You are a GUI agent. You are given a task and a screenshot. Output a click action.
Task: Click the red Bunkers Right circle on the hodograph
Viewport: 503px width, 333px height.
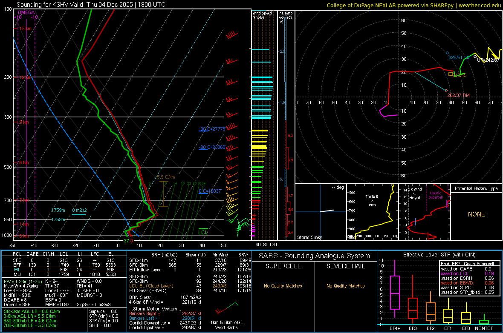click(x=446, y=91)
